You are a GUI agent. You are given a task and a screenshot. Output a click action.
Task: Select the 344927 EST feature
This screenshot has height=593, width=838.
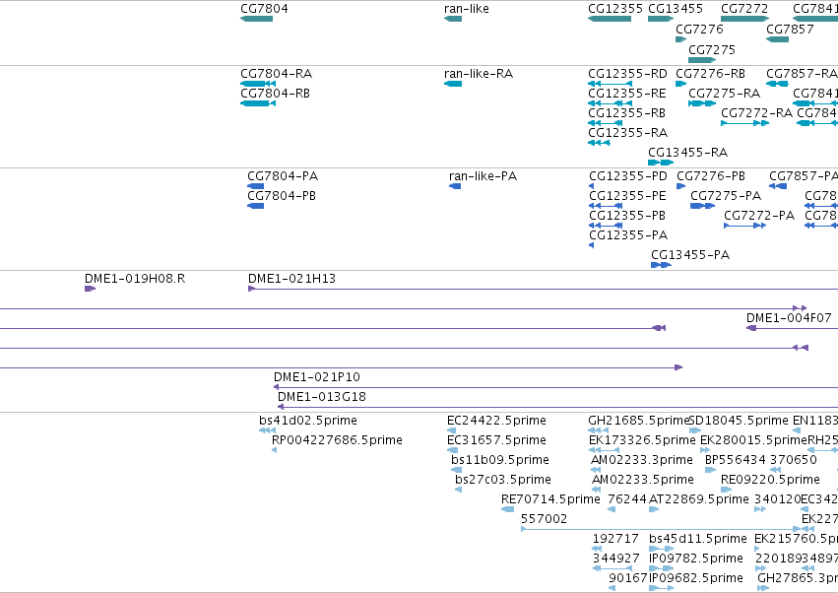[612, 569]
